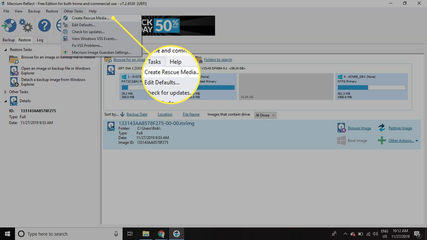
Task: Click the disk icon beside Details heading
Action: coord(14,101)
